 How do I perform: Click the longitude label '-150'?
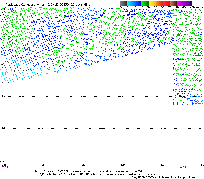3,165
